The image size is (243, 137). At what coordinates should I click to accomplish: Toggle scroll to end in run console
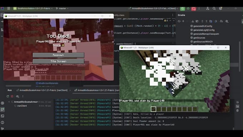click(x=237, y=106)
